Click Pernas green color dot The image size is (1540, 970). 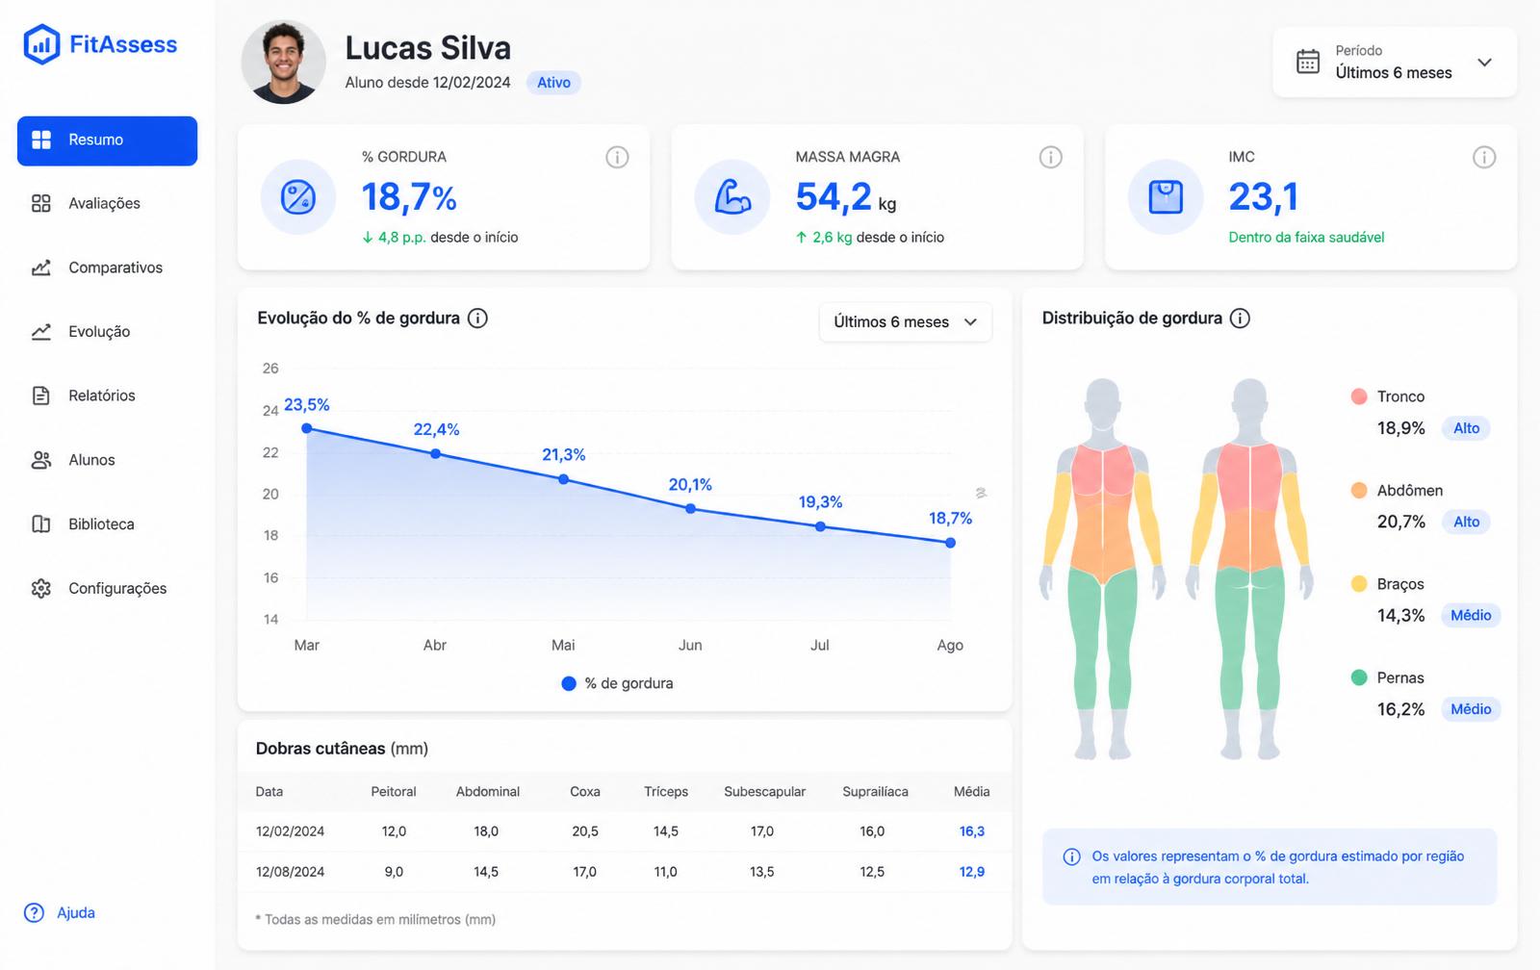click(1359, 677)
